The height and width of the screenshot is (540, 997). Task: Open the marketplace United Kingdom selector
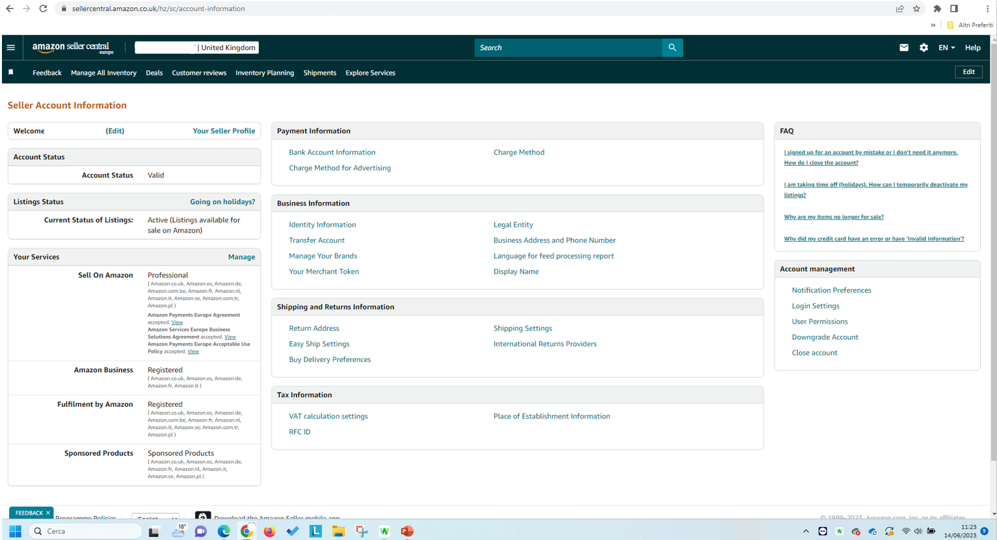click(x=196, y=47)
